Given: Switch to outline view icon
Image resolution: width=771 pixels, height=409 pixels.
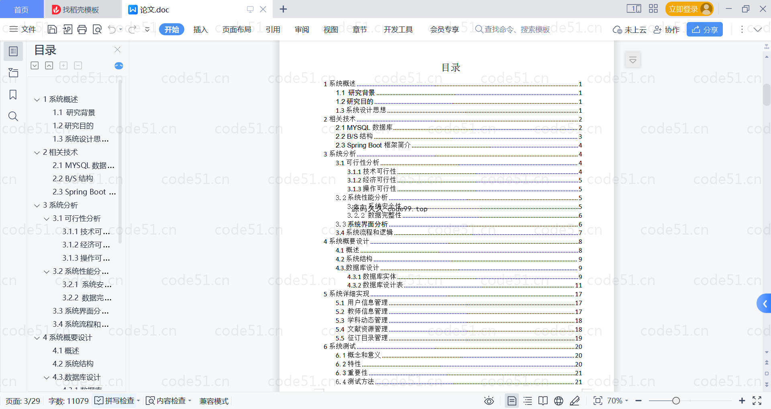Looking at the screenshot, I should 528,401.
